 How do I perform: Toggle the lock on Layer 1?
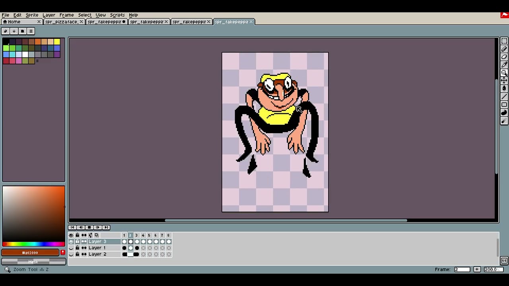coord(78,248)
